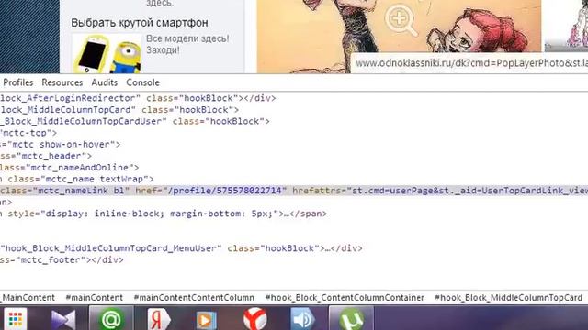Launch Yandex from the taskbar

(x=159, y=319)
